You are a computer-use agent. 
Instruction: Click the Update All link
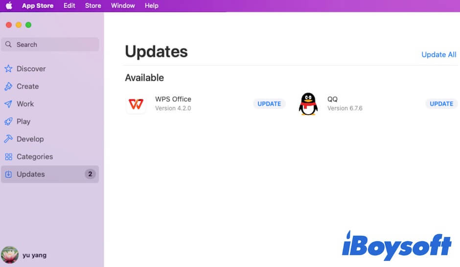pyautogui.click(x=438, y=55)
